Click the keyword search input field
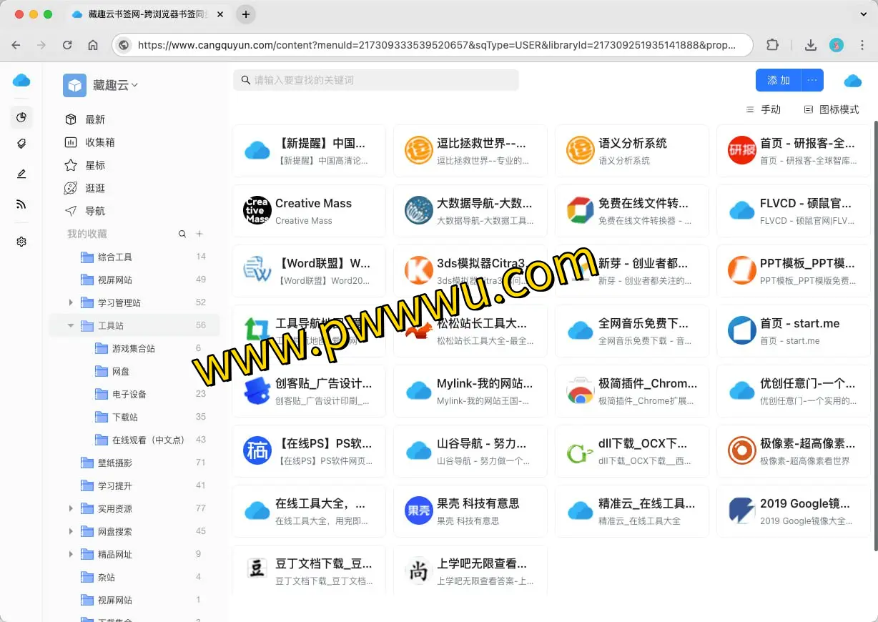This screenshot has height=622, width=878. [x=377, y=80]
